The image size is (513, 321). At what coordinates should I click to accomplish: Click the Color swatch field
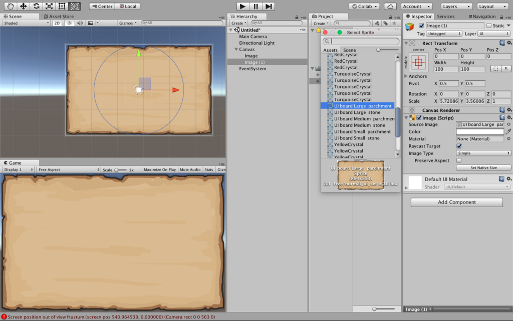(480, 132)
